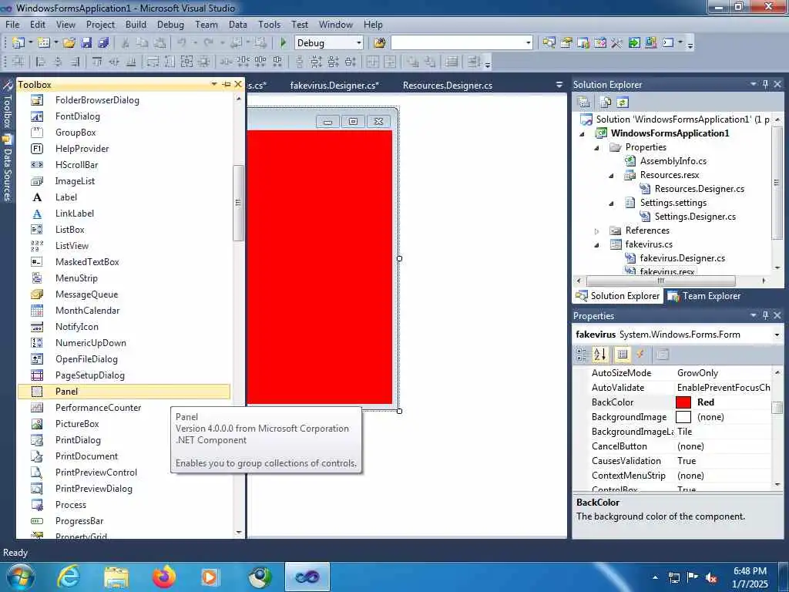The width and height of the screenshot is (789, 592).
Task: Collapse the Properties folder node
Action: (597, 148)
